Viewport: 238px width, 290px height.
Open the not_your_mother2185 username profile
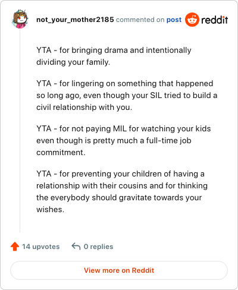75,20
